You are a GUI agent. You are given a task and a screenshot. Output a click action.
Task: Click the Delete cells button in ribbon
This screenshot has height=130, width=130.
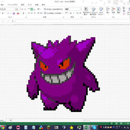coord(113,10)
